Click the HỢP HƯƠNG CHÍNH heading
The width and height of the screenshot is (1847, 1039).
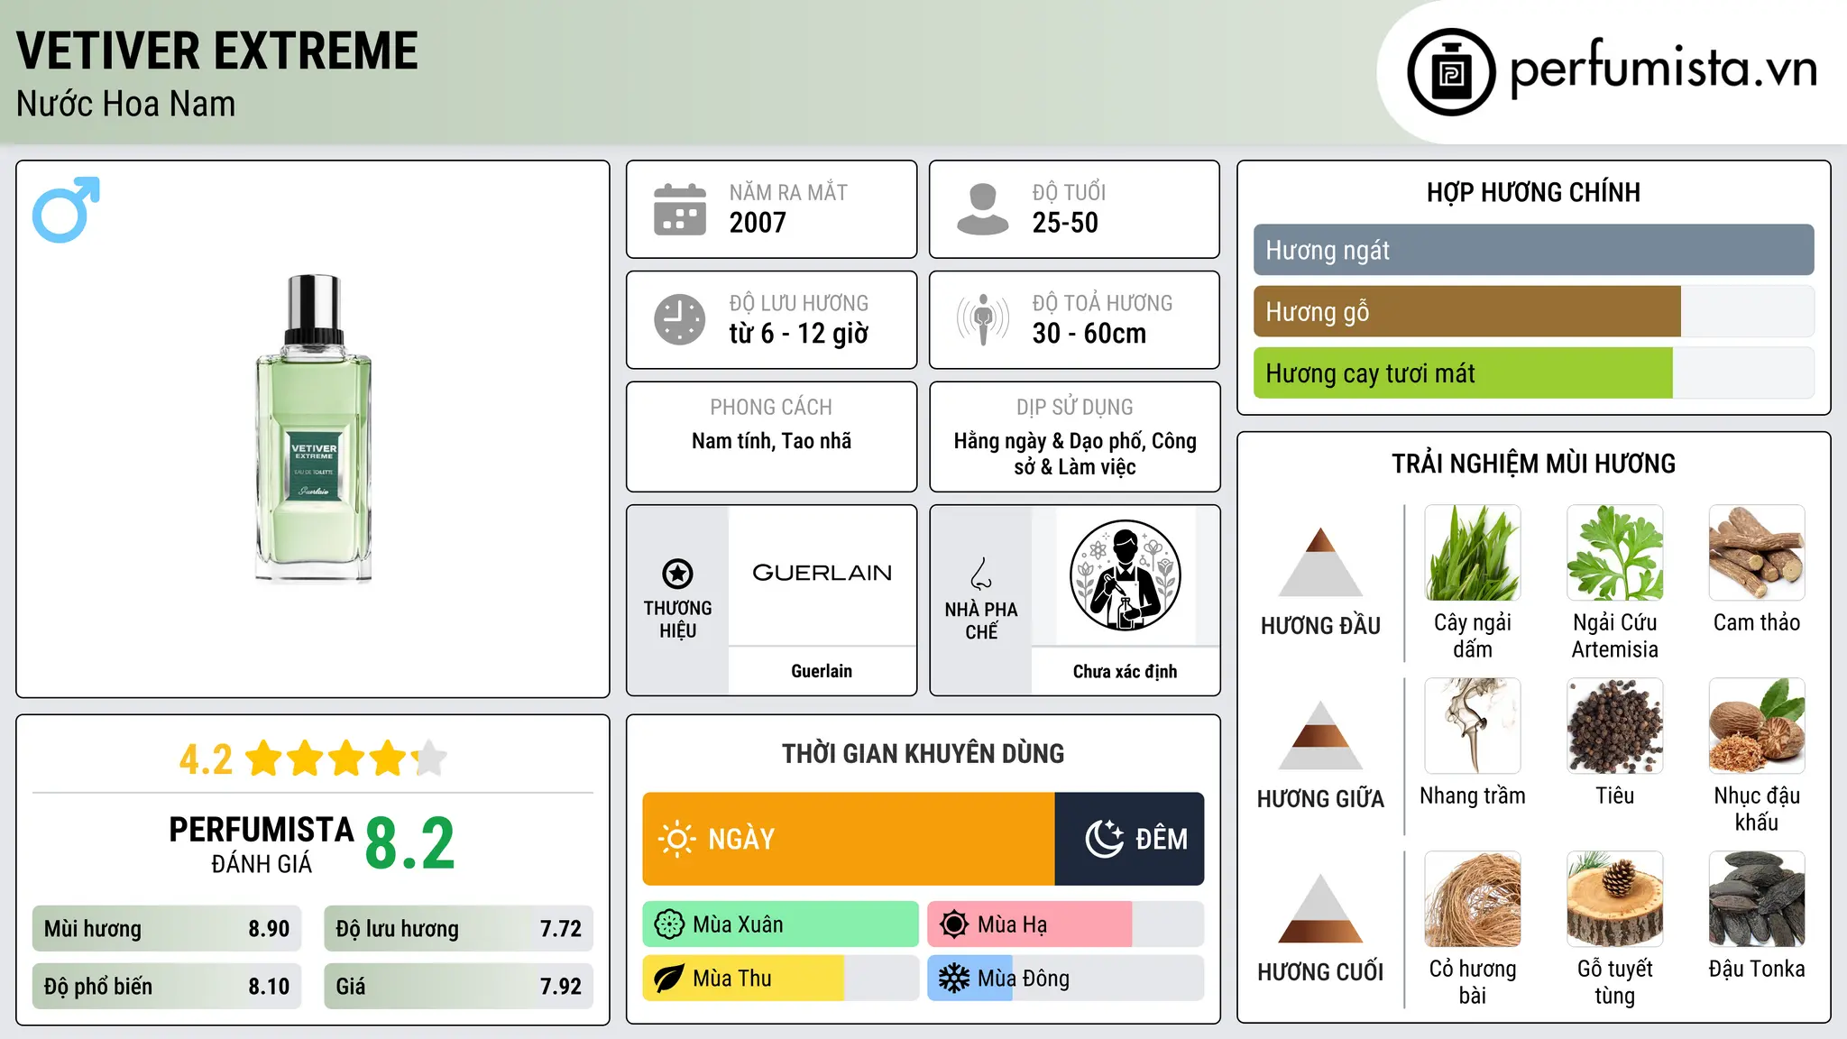point(1533,192)
